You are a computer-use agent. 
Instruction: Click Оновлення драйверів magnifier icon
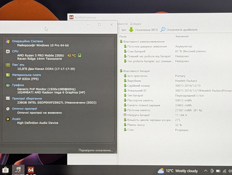click(x=163, y=29)
